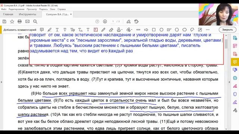Choose the underline text tool
Viewport: 239px width, 134px height.
coord(57,30)
